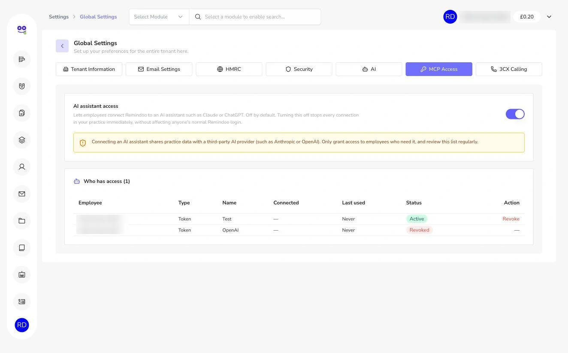Image resolution: width=568 pixels, height=353 pixels.
Task: Click the shield warning icon in yellow banner
Action: point(83,143)
